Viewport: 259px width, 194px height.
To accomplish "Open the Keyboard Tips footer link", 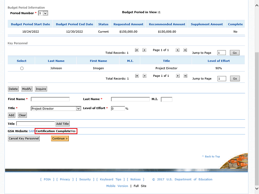I will pos(110,179).
